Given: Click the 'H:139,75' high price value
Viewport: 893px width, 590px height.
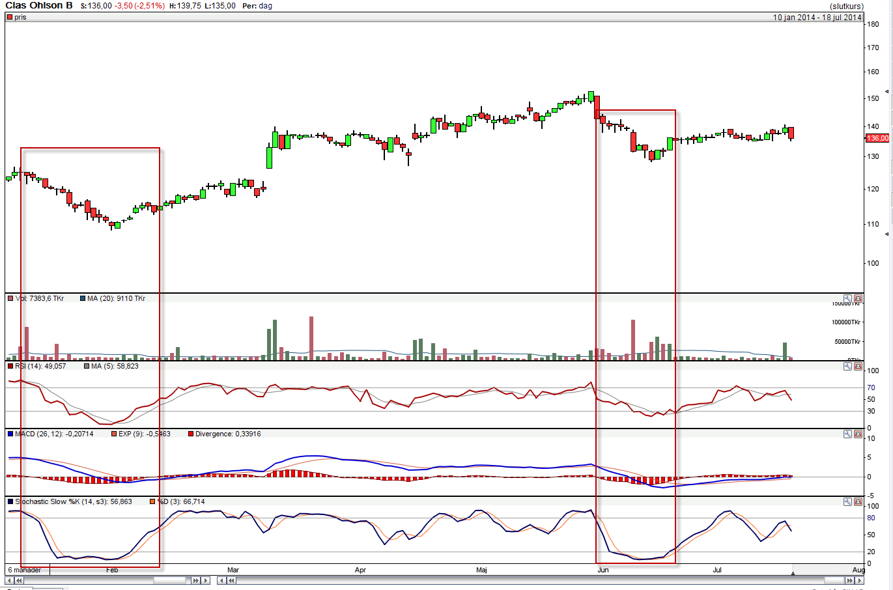Looking at the screenshot, I should (x=185, y=6).
